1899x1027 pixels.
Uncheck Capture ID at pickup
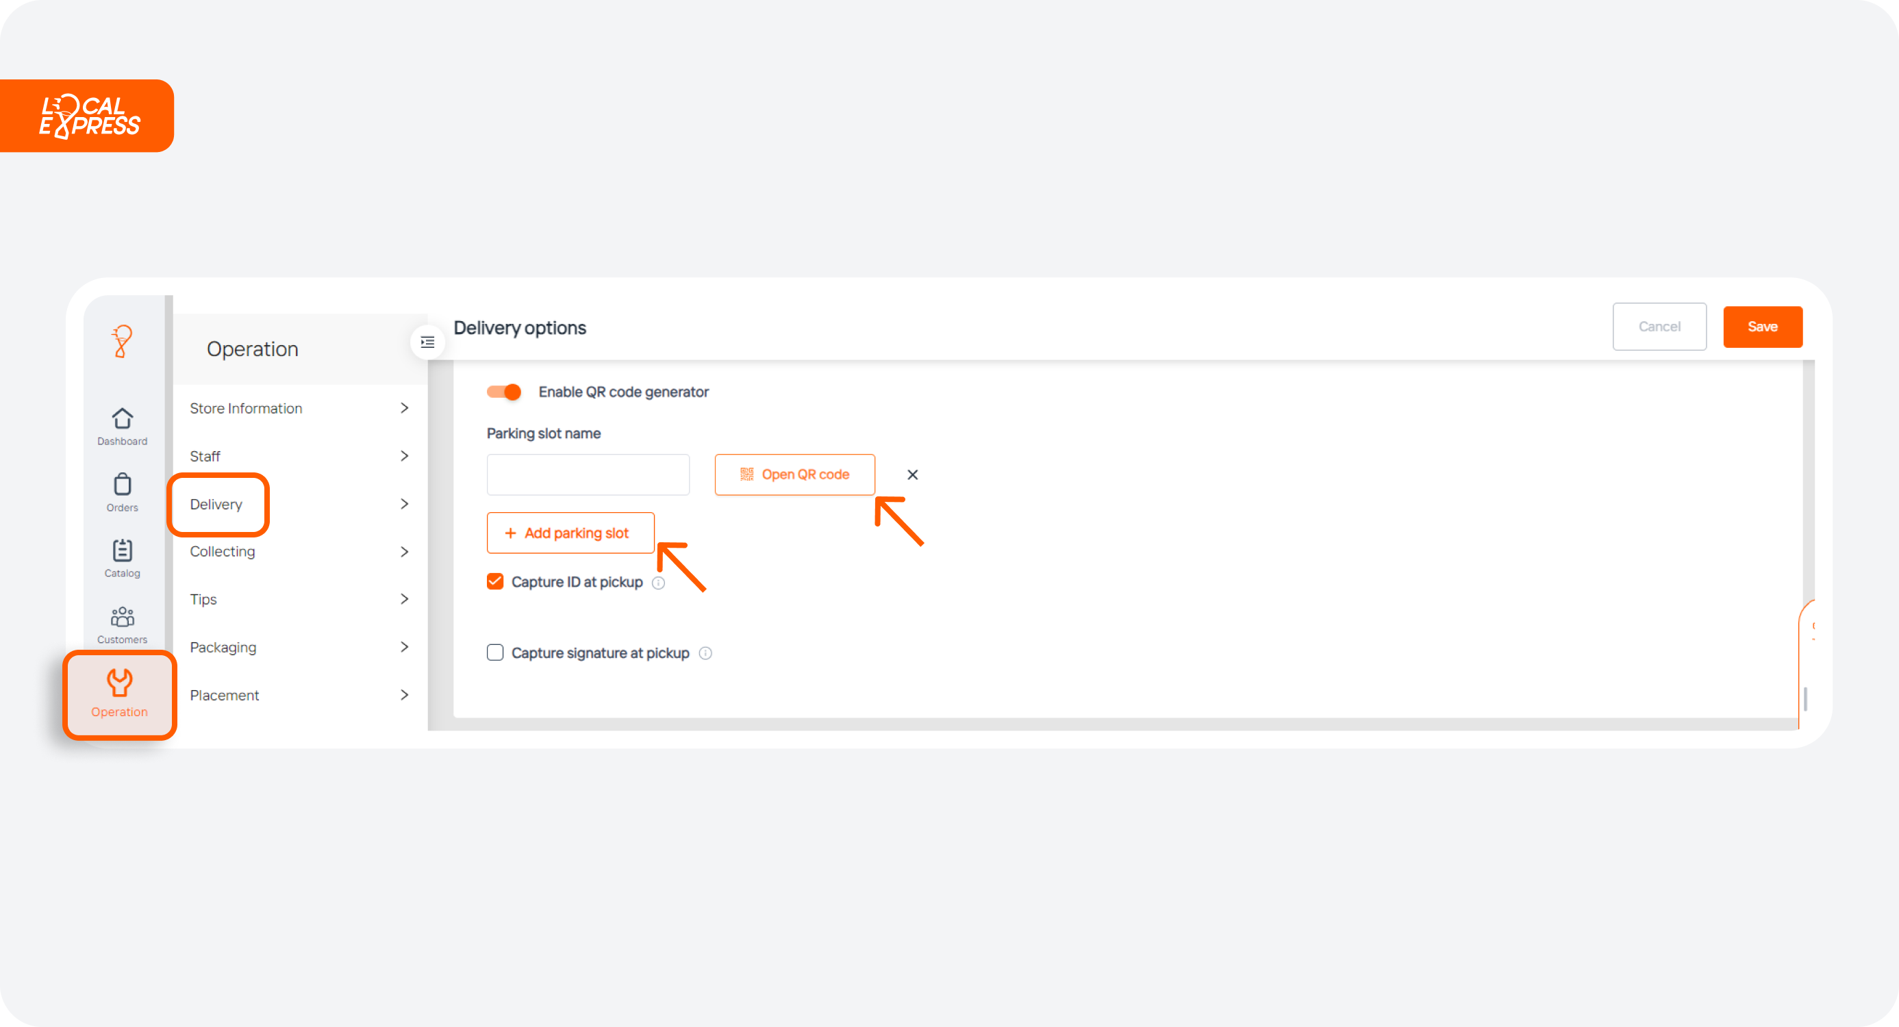point(494,581)
